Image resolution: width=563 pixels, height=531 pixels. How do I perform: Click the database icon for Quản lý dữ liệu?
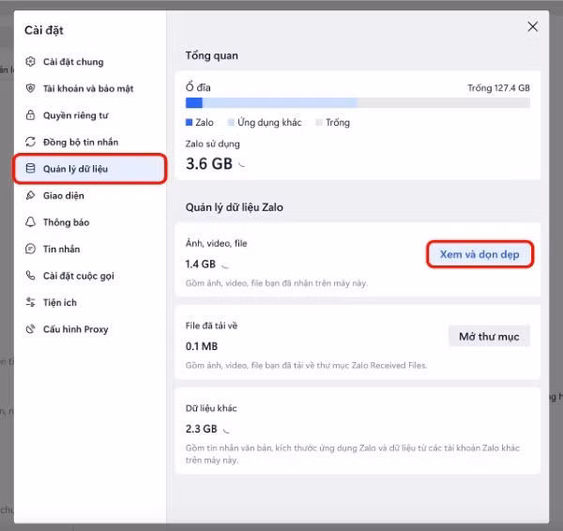click(31, 169)
